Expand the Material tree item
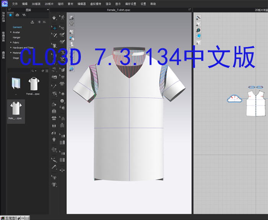Screen dimensions: 268x220 (11, 53)
